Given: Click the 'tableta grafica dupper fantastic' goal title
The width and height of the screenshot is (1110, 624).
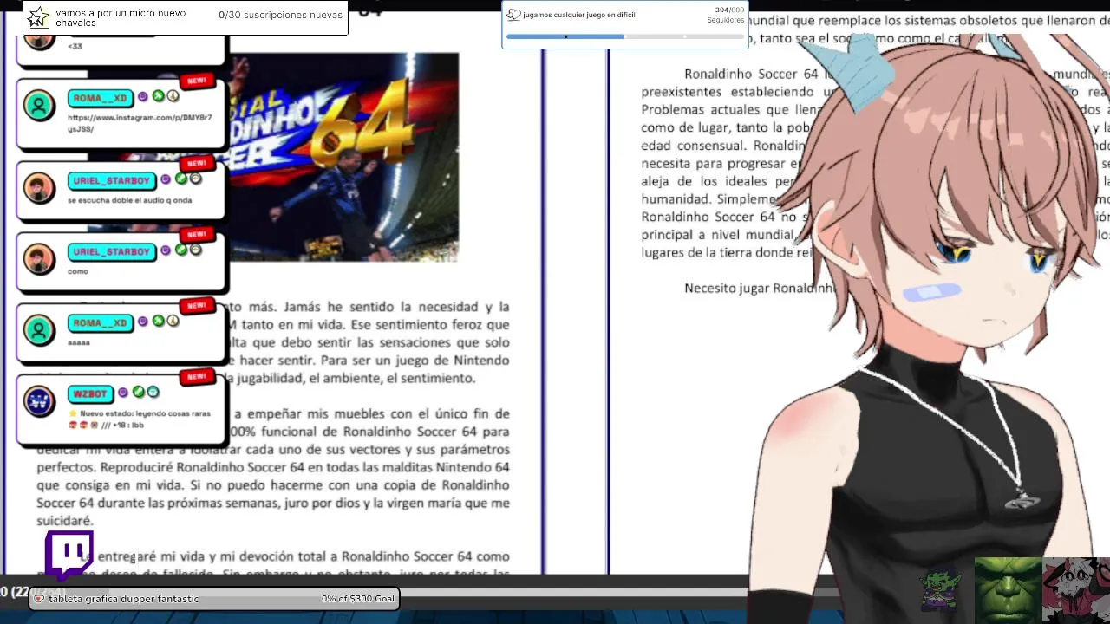Looking at the screenshot, I should (123, 599).
